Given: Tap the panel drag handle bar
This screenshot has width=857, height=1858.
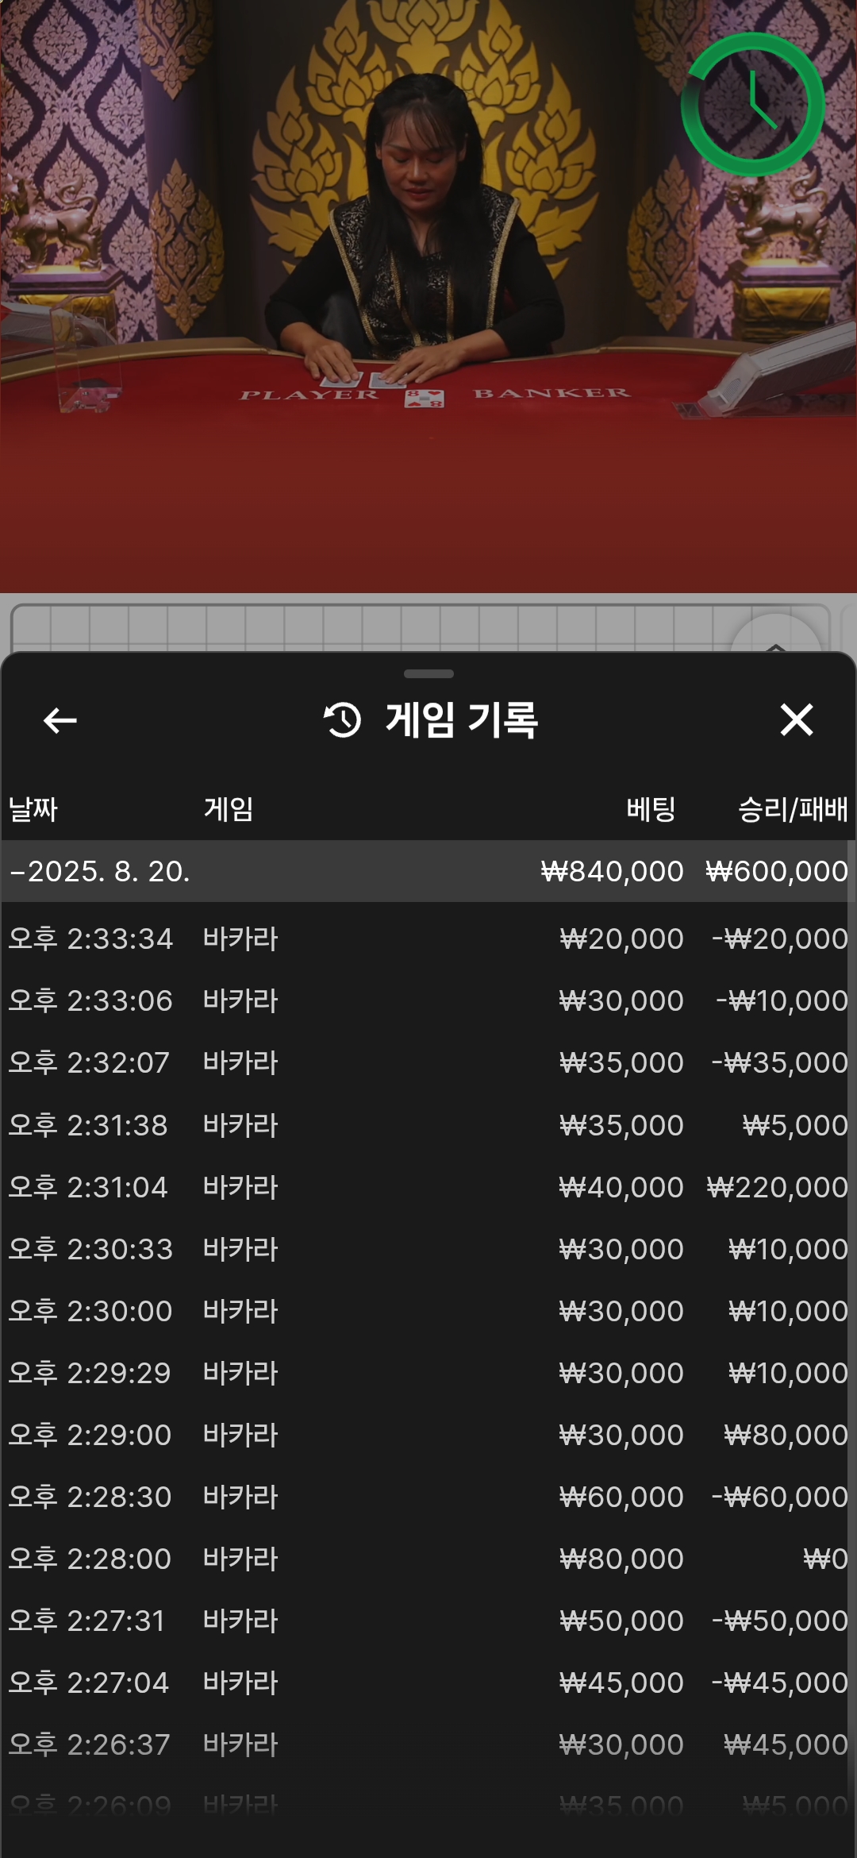Looking at the screenshot, I should click(428, 673).
